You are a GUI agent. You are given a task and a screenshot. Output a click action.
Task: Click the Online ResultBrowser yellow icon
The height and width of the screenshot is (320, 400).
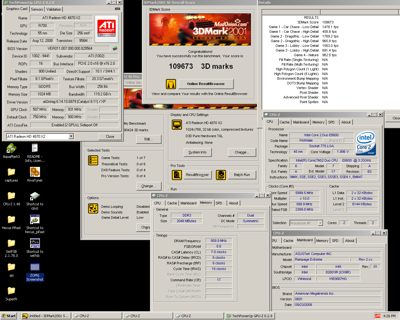pyautogui.click(x=171, y=84)
